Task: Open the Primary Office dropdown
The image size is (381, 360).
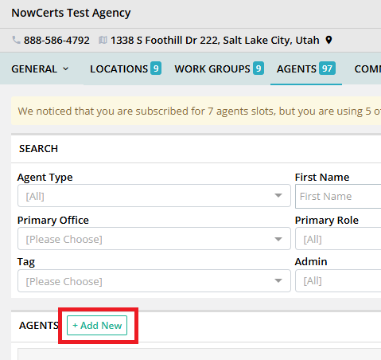Action: point(154,239)
